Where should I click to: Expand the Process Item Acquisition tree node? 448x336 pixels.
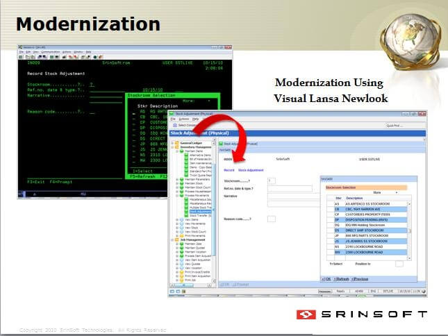point(177,255)
